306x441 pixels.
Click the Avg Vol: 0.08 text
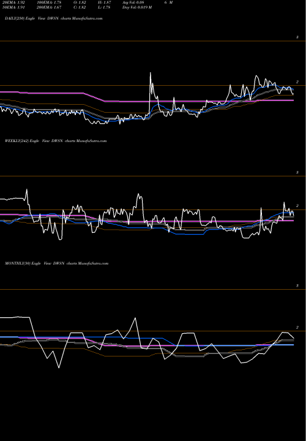pyautogui.click(x=133, y=2)
